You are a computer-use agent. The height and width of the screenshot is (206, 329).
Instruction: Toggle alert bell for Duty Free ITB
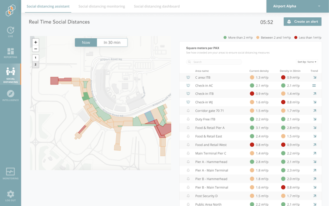click(x=188, y=119)
